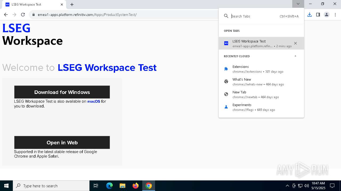Viewport: 341px width, 191px height.
Task: Collapse the tab search dropdown button
Action: (x=298, y=4)
